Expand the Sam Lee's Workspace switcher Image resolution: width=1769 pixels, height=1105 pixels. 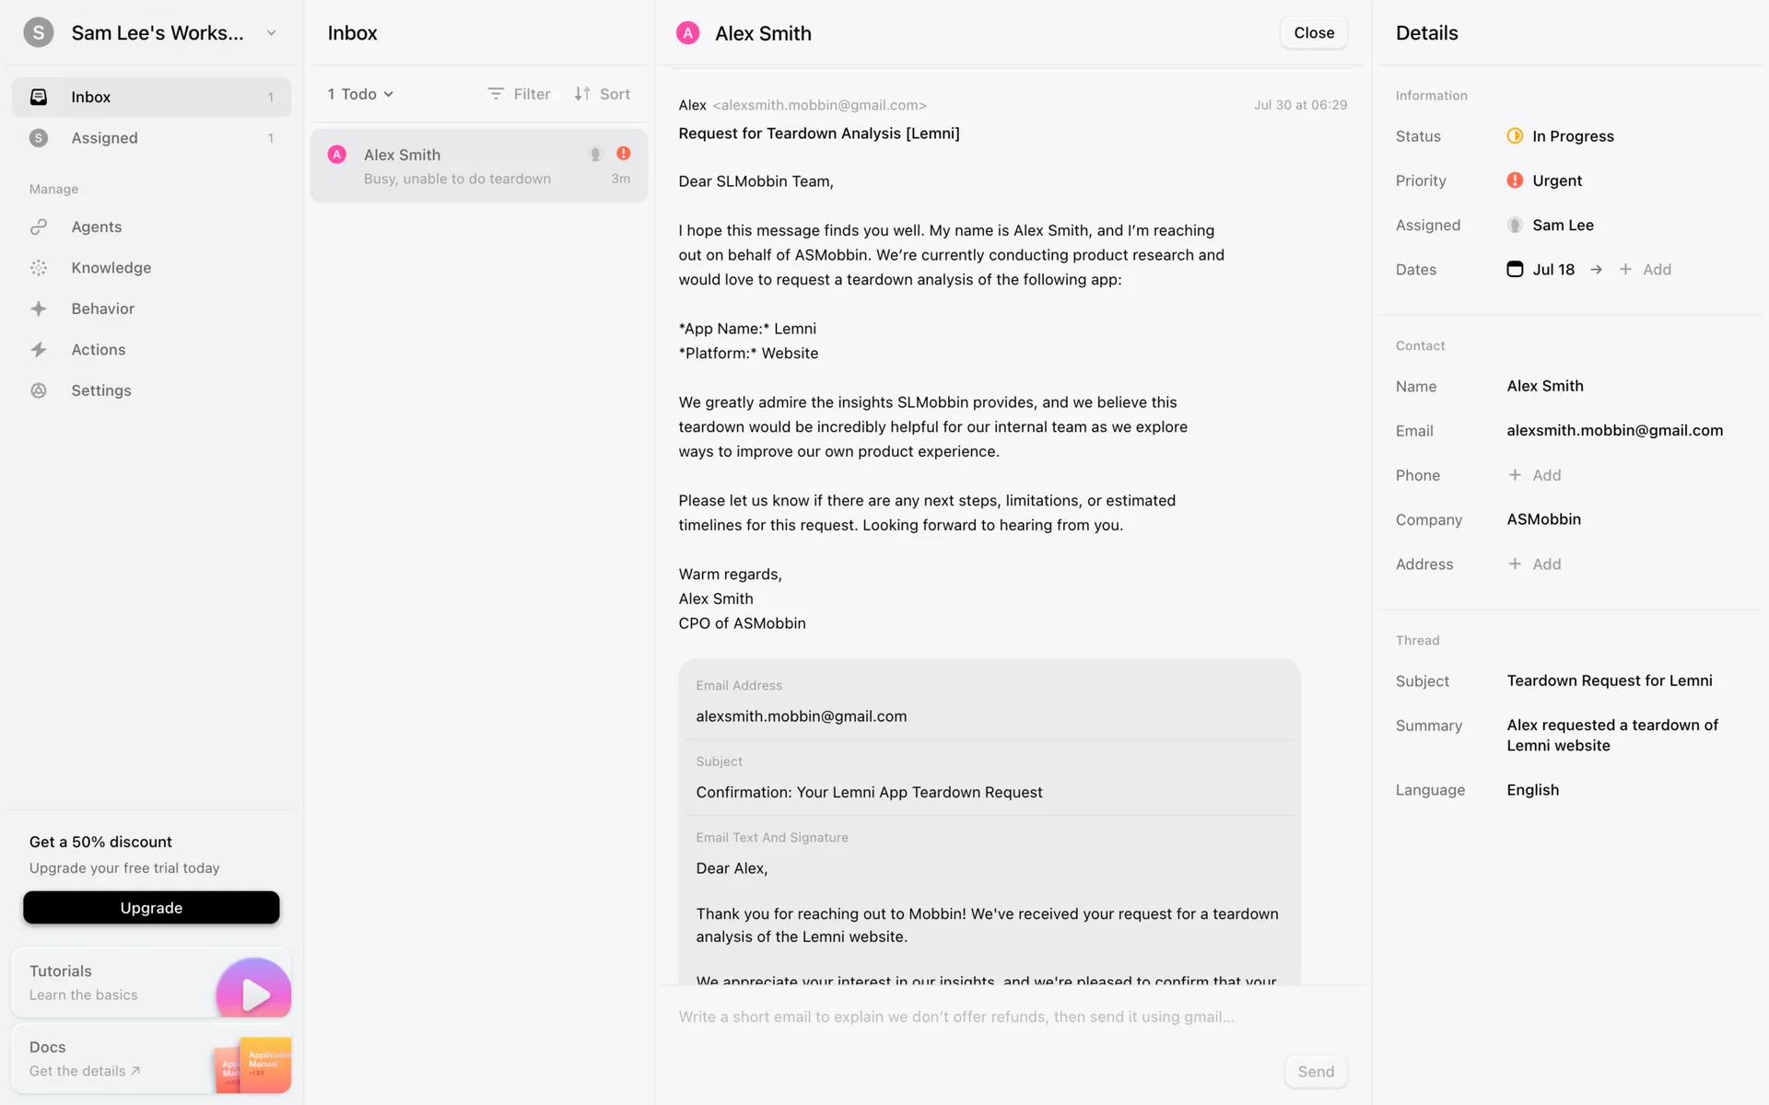(271, 33)
